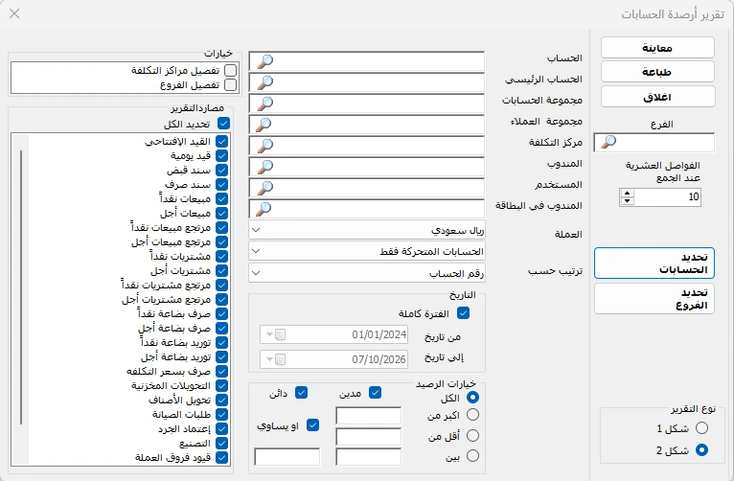
Task: Uncheck سند قبض source checkbox
Action: tap(222, 170)
